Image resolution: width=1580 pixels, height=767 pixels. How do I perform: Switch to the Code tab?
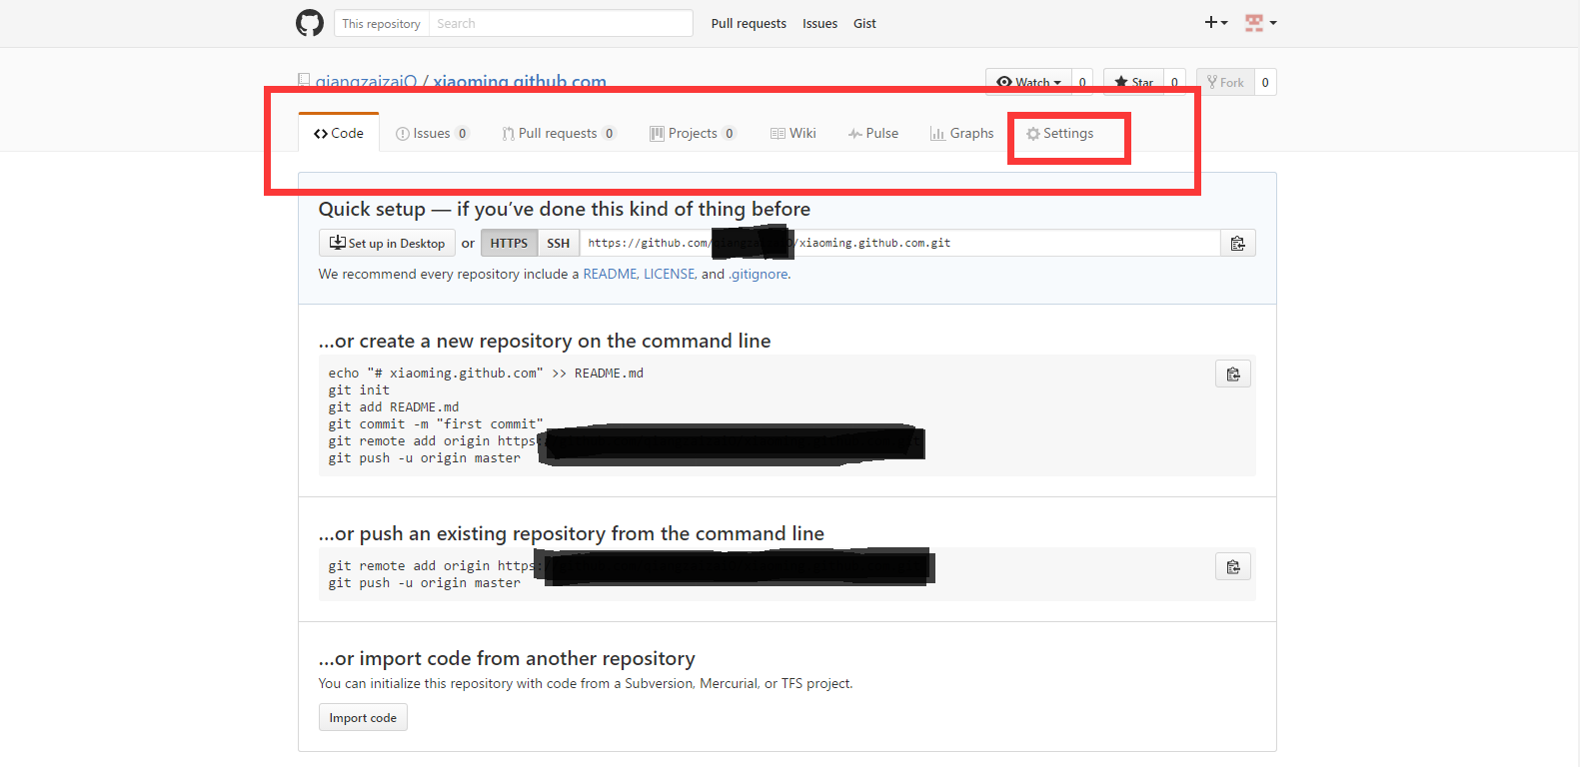(339, 133)
